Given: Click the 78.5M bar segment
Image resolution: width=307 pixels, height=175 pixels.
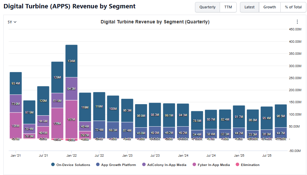Looking at the screenshot, I should pos(197,121).
